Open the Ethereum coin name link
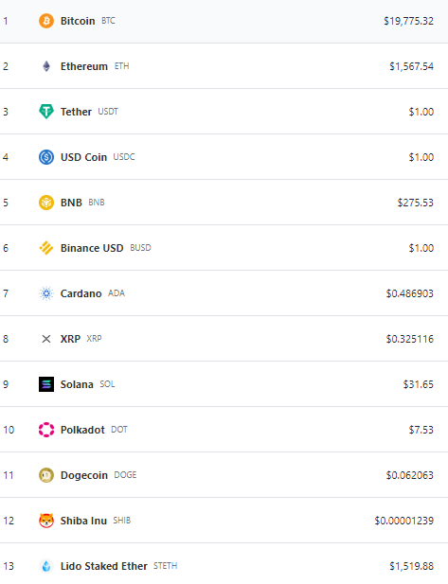The height and width of the screenshot is (584, 448). [x=84, y=66]
